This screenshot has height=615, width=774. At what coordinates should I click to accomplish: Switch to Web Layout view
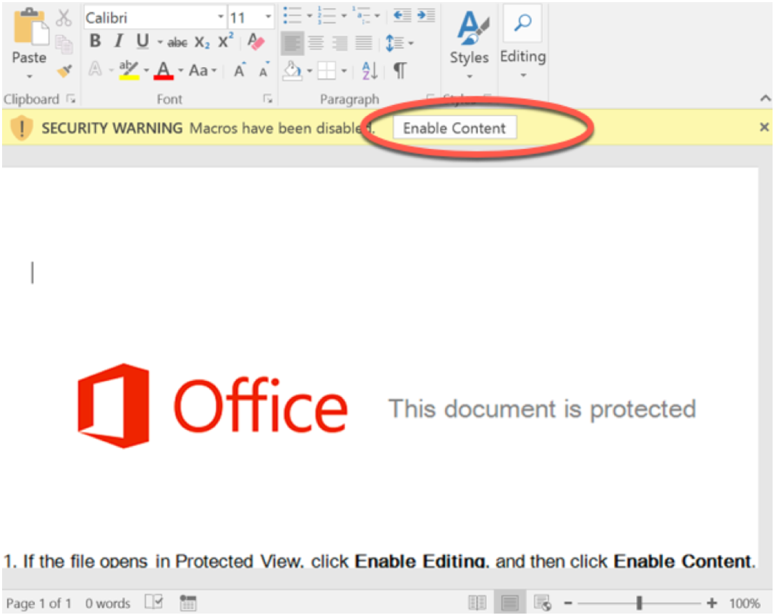tap(543, 603)
